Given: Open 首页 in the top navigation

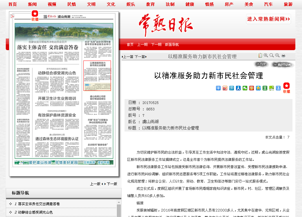Looking at the screenshot, I should point(12,4).
